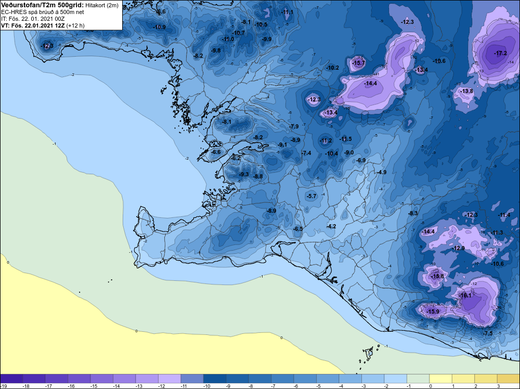
Task: Click the -17.2 temperature value on map
Action: coord(500,53)
